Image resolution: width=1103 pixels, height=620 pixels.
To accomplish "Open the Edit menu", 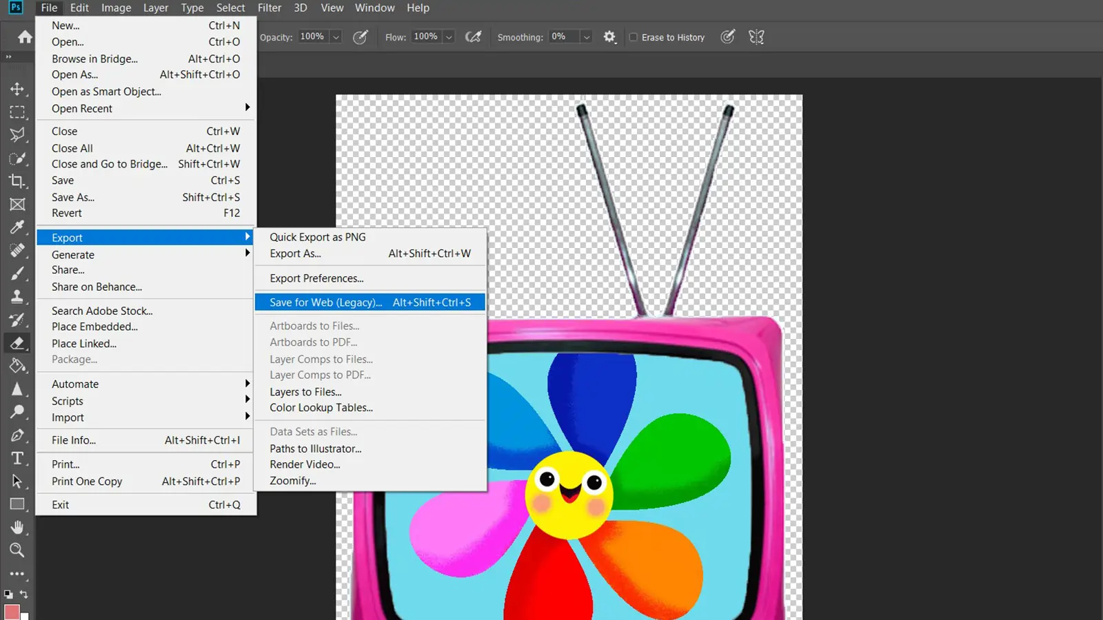I will coord(79,8).
